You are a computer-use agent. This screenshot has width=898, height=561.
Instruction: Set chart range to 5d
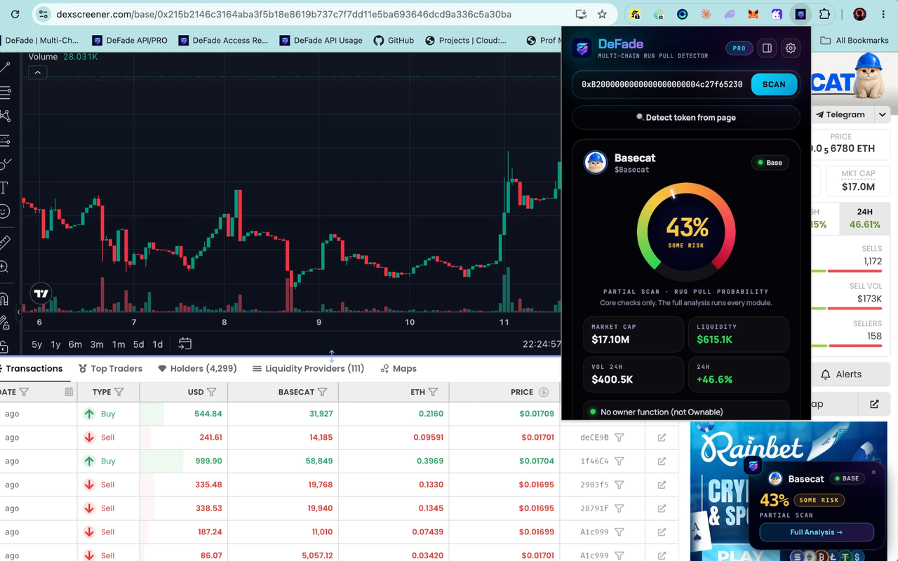(139, 344)
